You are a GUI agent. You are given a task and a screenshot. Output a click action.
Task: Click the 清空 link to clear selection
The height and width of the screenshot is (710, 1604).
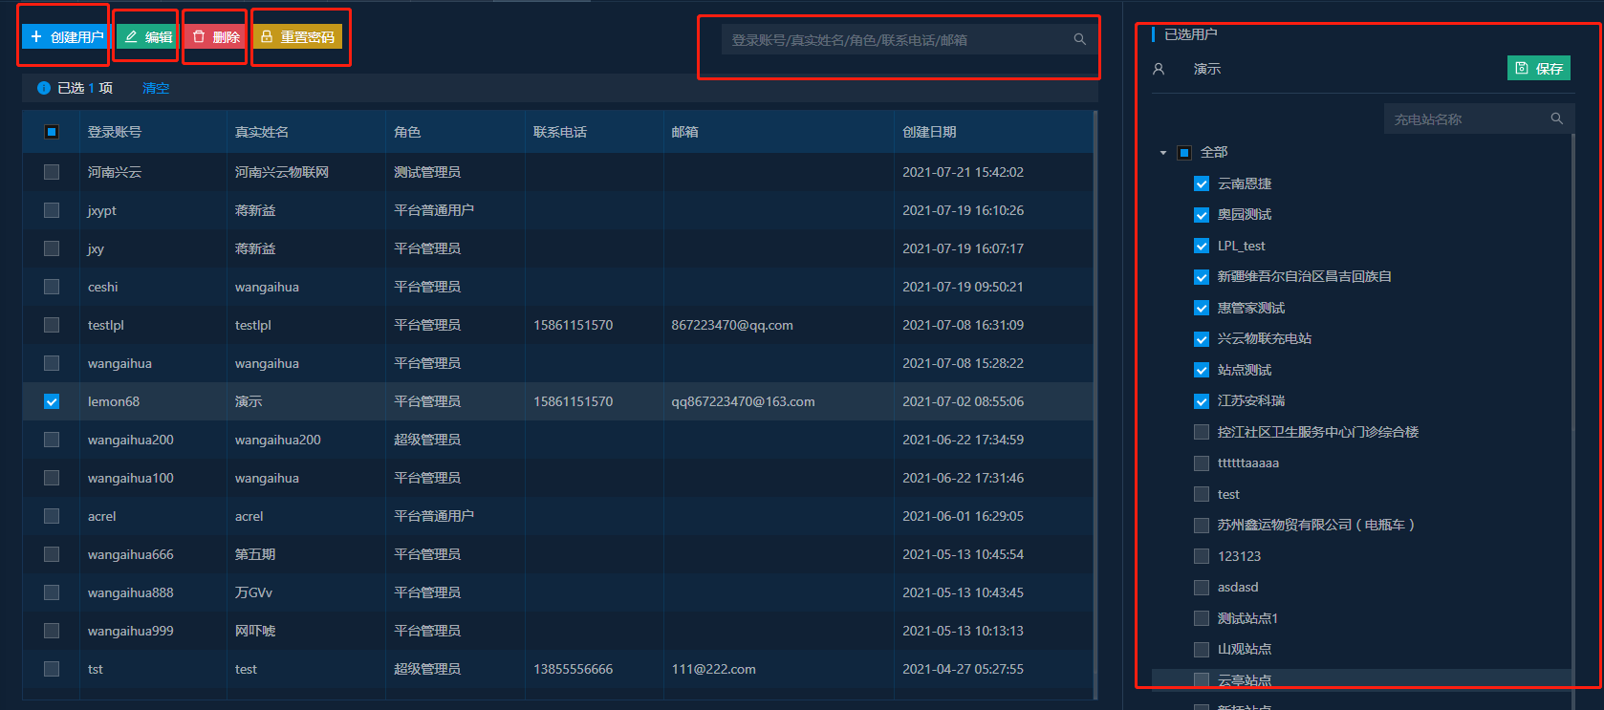click(156, 88)
